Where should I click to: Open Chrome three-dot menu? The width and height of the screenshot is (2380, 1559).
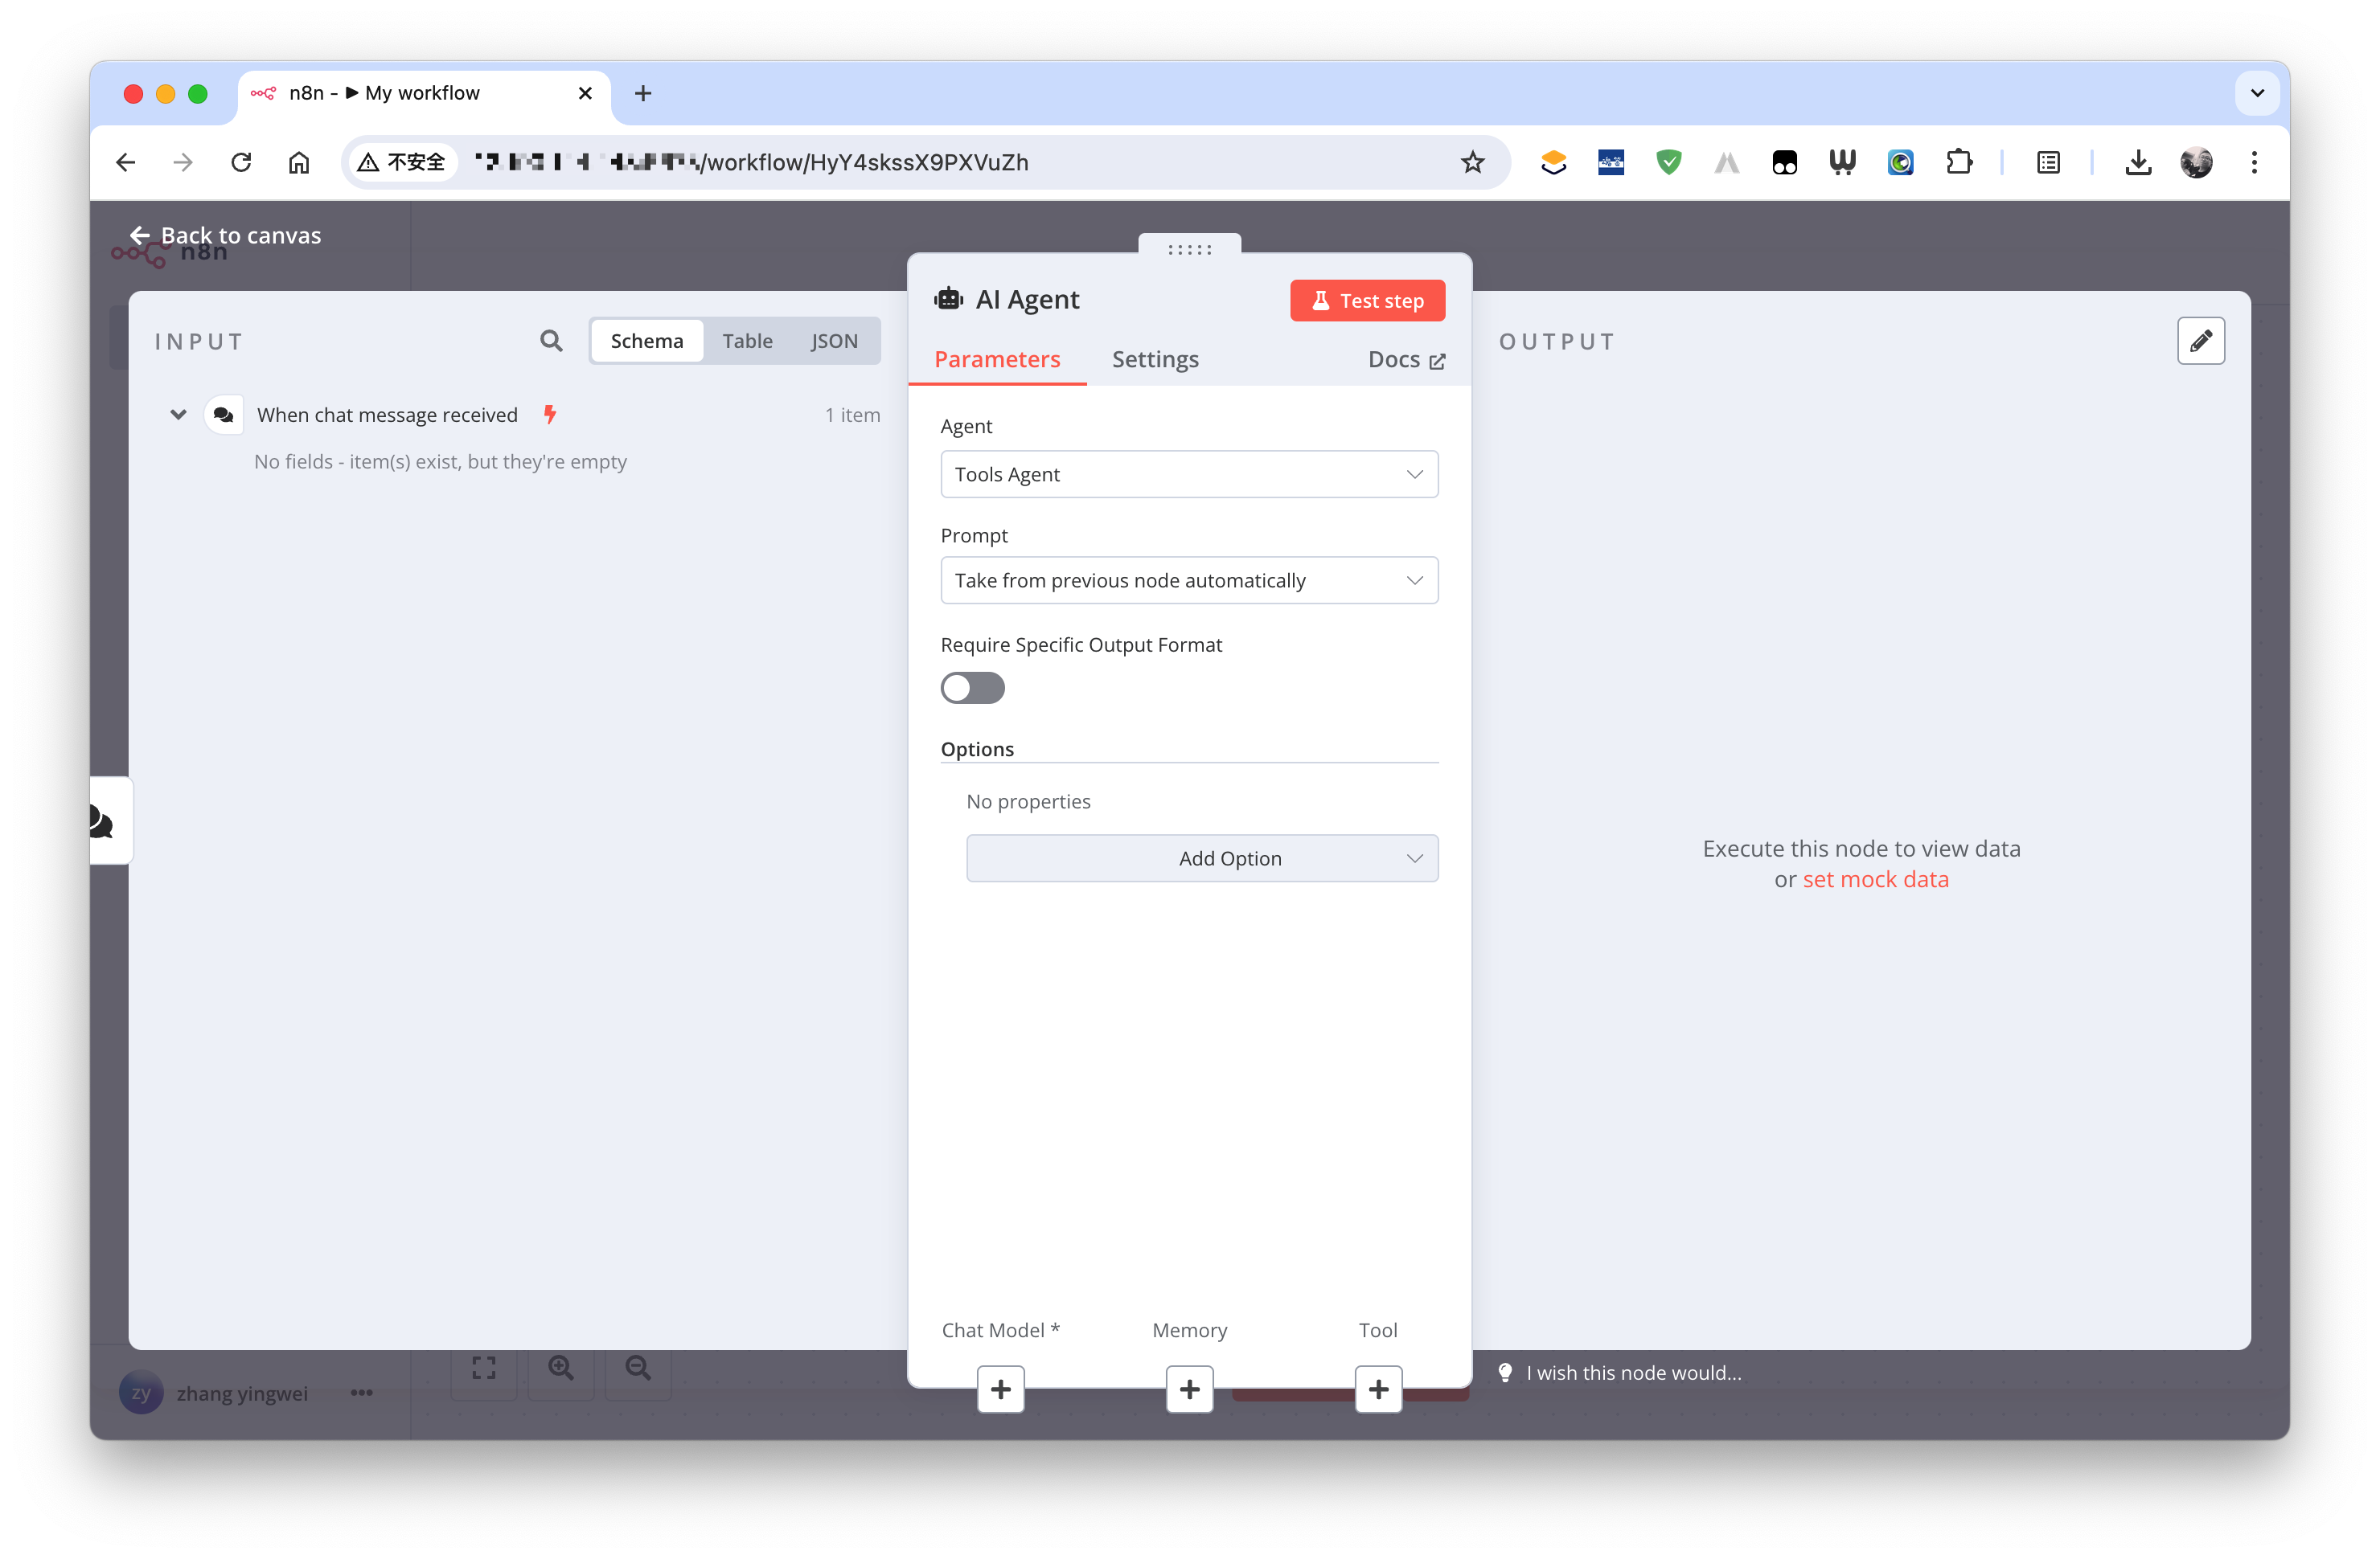point(2254,162)
